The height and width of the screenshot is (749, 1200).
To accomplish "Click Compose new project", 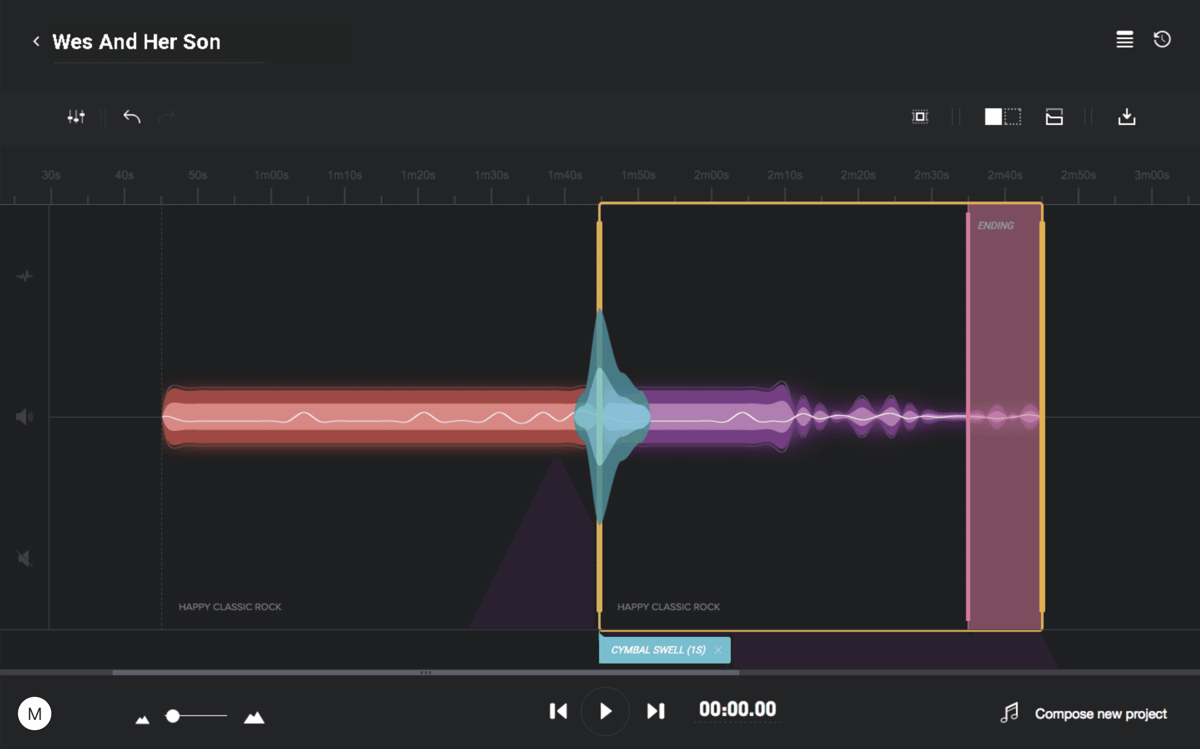I will 1100,714.
